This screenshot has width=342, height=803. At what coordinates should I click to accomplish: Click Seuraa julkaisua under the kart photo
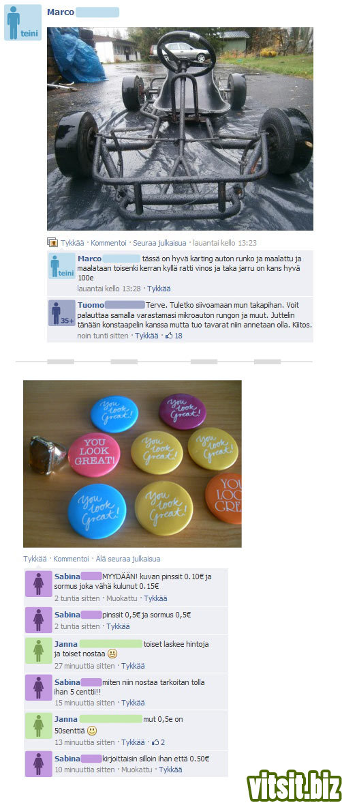159,243
